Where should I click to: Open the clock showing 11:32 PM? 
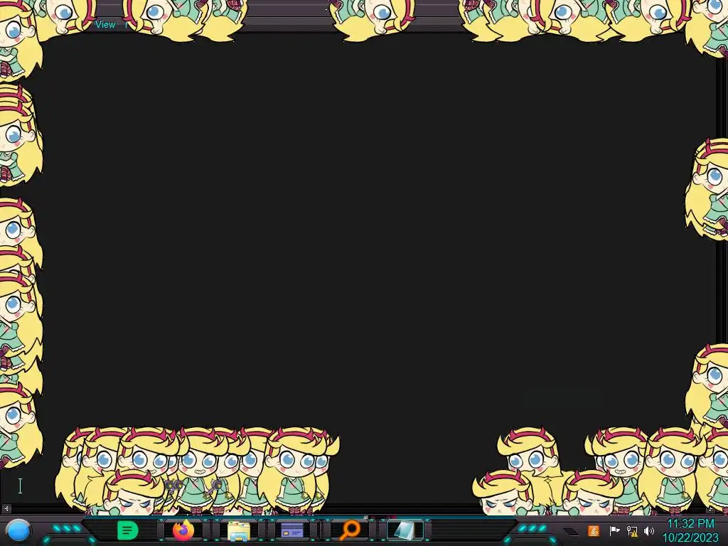690,530
